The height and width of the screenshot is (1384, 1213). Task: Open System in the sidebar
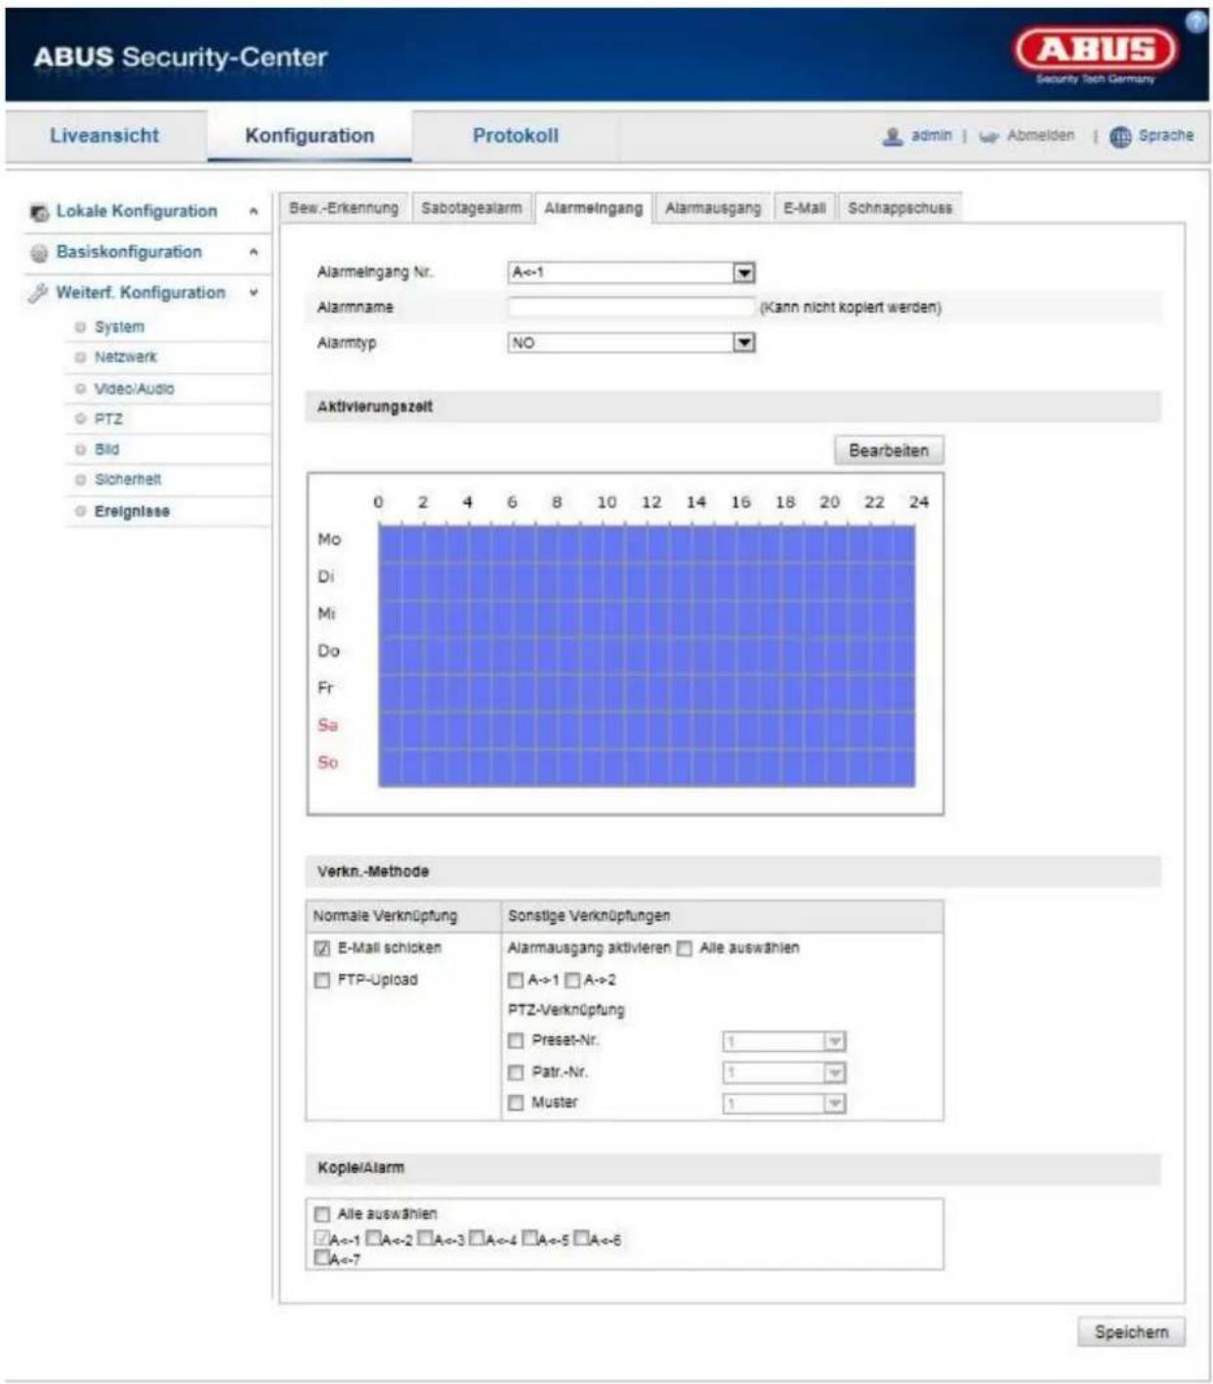click(x=119, y=327)
